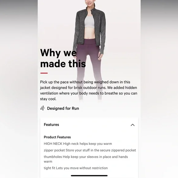
Task: Tap the zipper pocket feature description
Action: 90,150
